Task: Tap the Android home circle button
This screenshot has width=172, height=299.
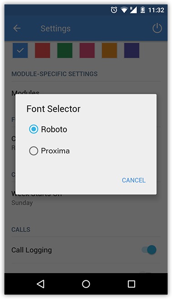Action: tap(86, 284)
